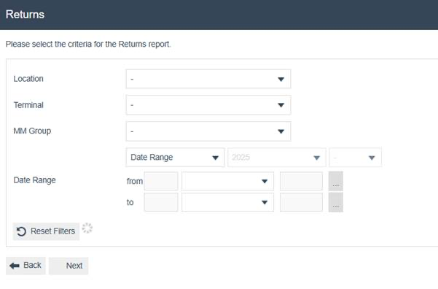The image size is (438, 289).
Task: Open the Terminal dropdown
Action: pyautogui.click(x=208, y=105)
